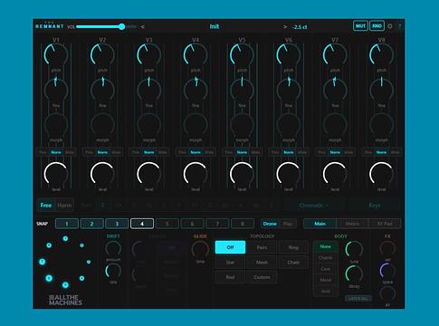The width and height of the screenshot is (439, 326).
Task: Select topology Custom
Action: [262, 277]
